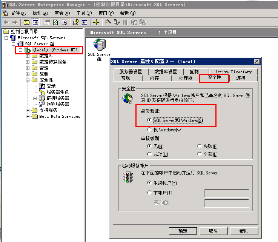Click the action pane toolbar icon beside help
This screenshot has height=242, width=278.
(x=84, y=22)
